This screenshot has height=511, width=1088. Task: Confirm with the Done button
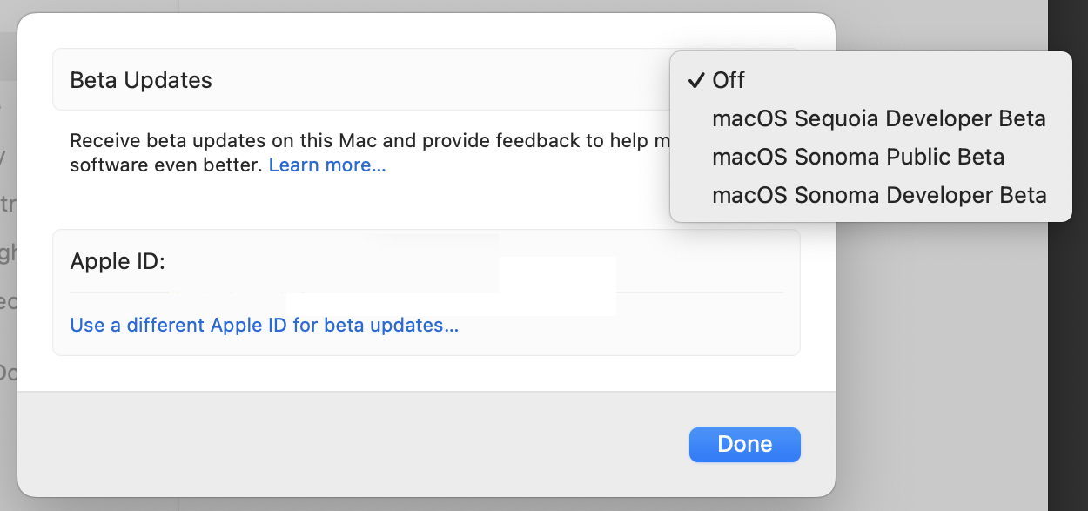point(745,444)
